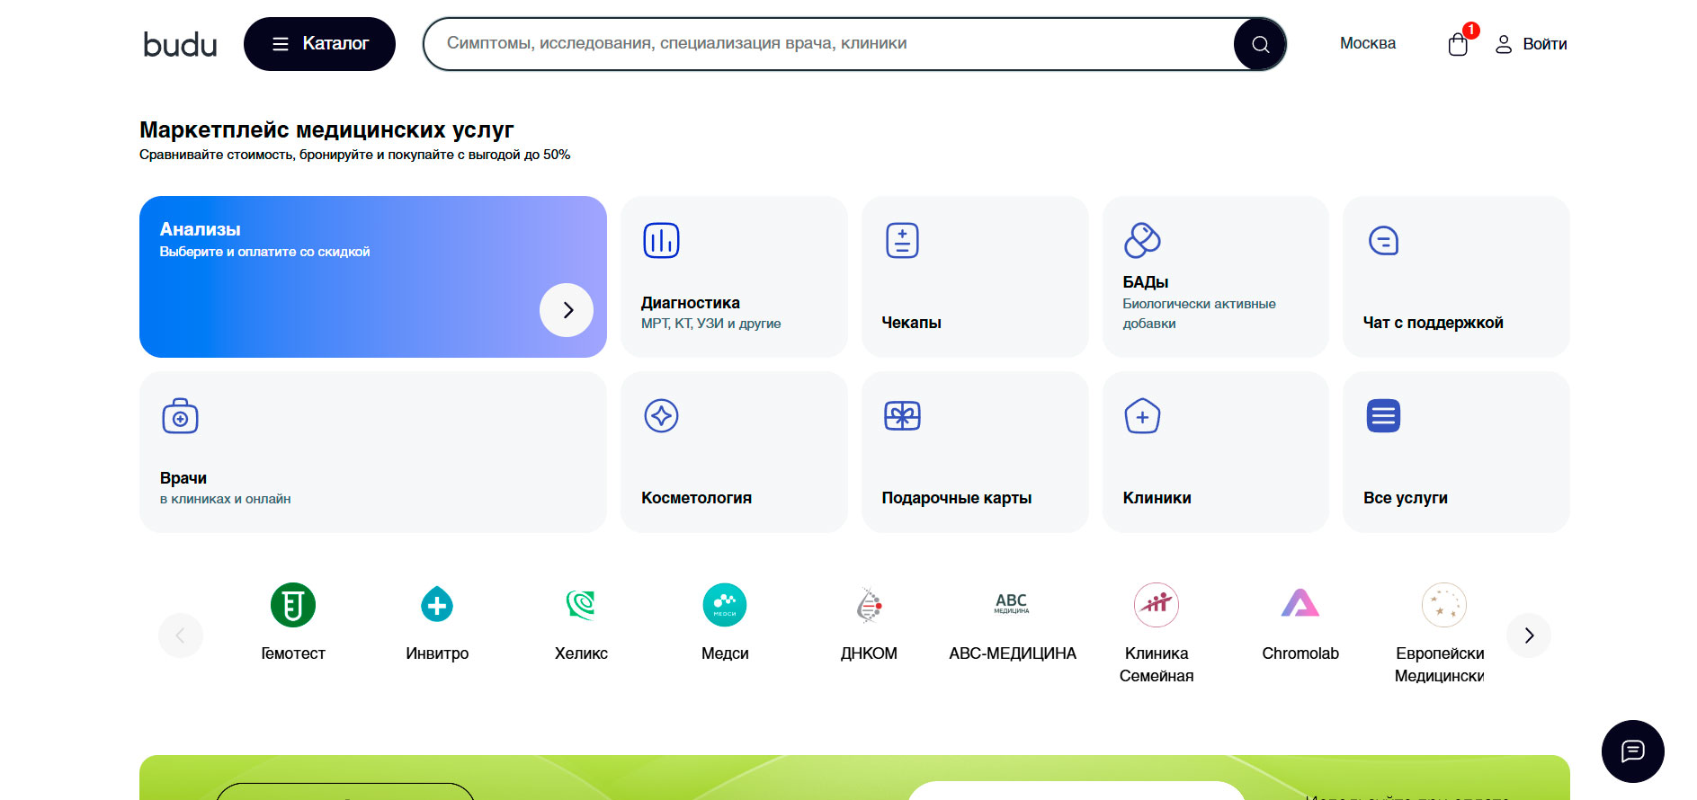Select the Европейский Медицинский logo
This screenshot has width=1697, height=800.
coord(1444,605)
